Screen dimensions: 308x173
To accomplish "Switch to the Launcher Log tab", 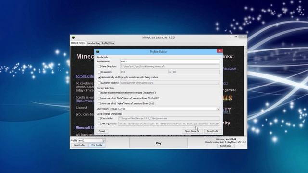I will tap(93, 43).
